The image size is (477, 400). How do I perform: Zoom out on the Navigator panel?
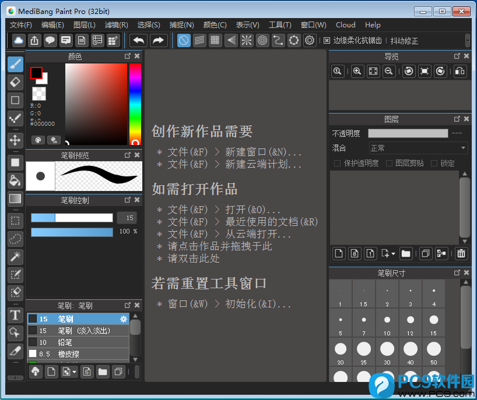pos(389,72)
